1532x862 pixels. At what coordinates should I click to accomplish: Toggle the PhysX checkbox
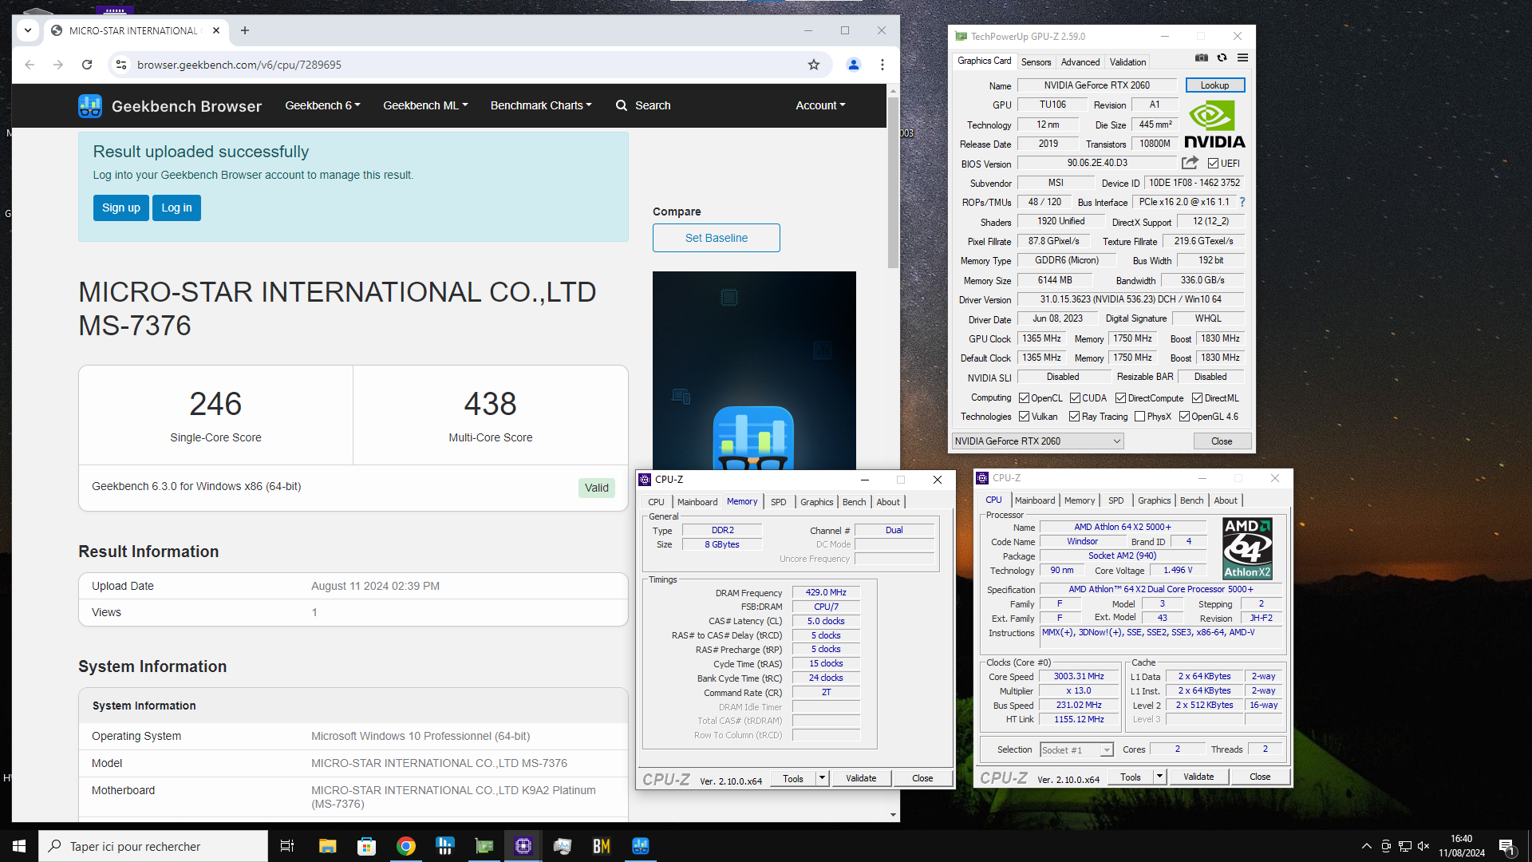pyautogui.click(x=1139, y=417)
